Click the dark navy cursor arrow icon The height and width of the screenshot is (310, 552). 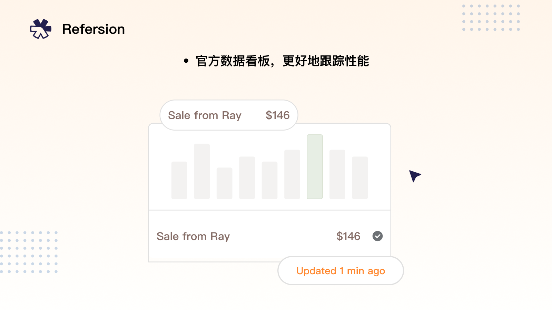coord(414,175)
